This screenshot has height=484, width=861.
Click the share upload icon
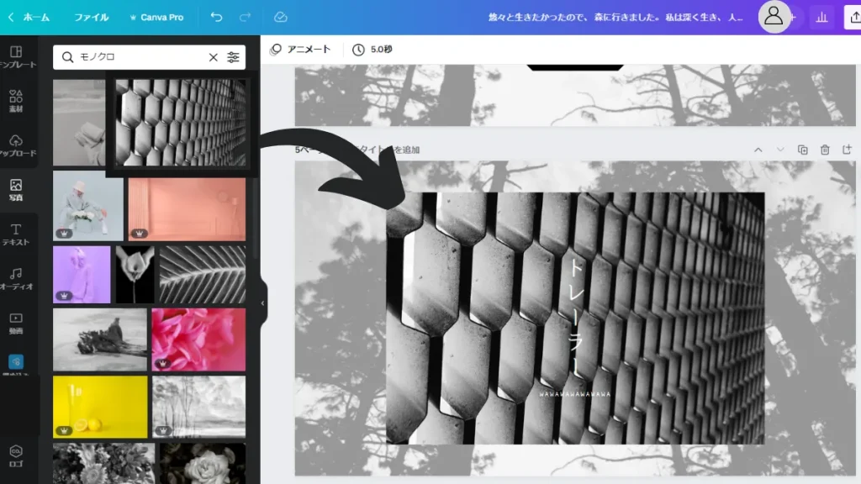pos(854,18)
